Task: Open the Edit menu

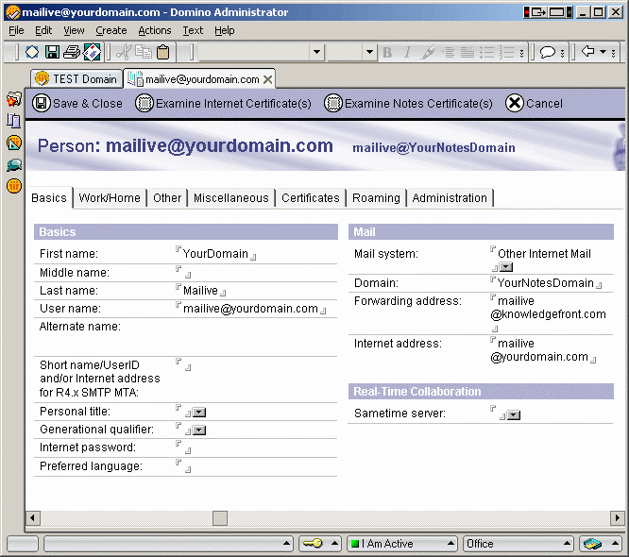Action: pyautogui.click(x=43, y=30)
